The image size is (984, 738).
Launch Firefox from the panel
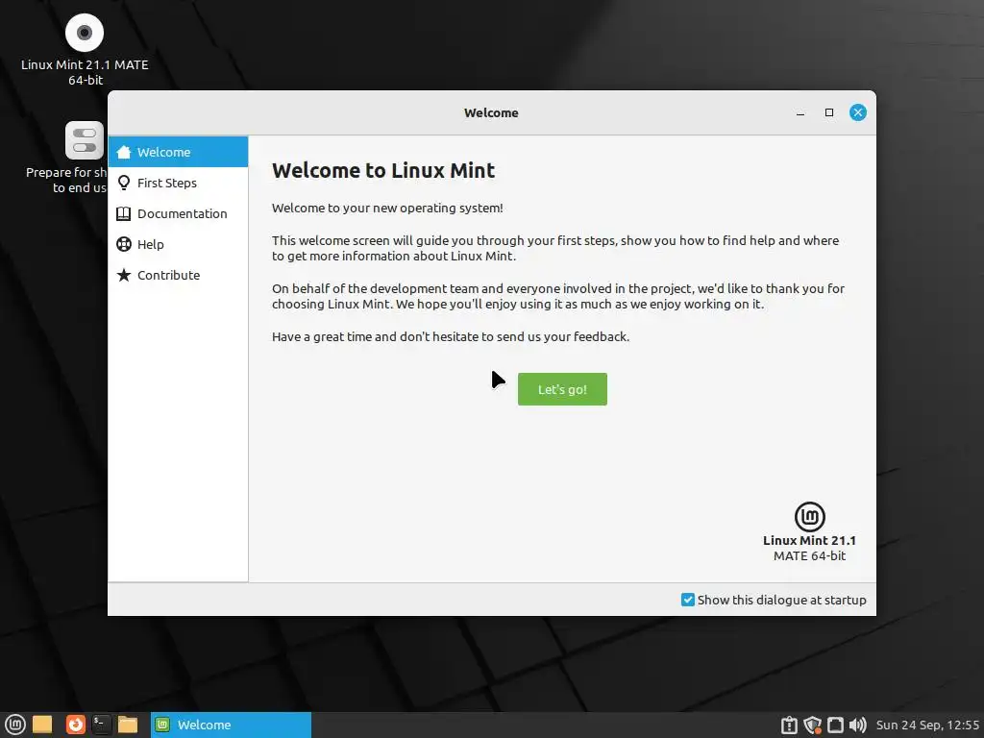[x=75, y=725]
